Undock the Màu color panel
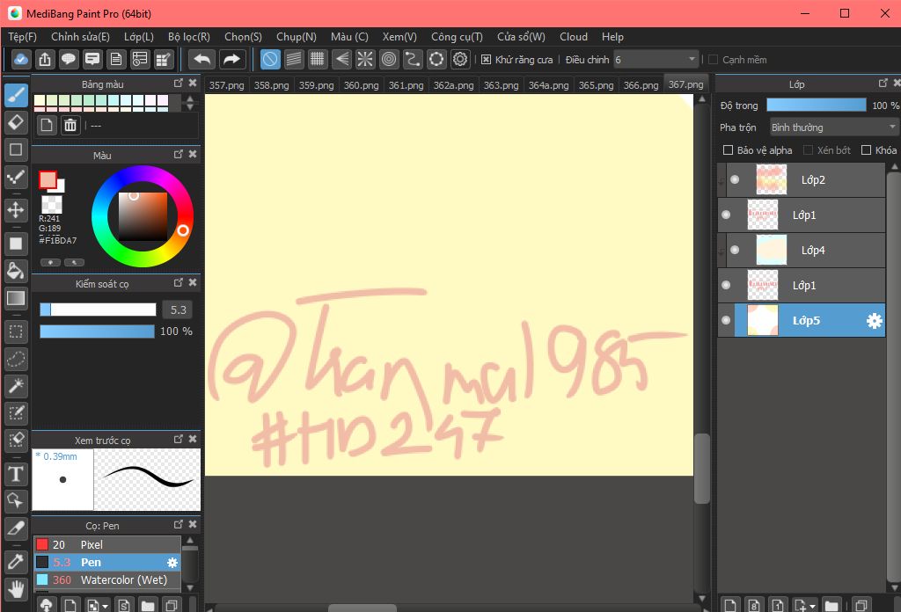This screenshot has height=612, width=901. click(x=178, y=155)
